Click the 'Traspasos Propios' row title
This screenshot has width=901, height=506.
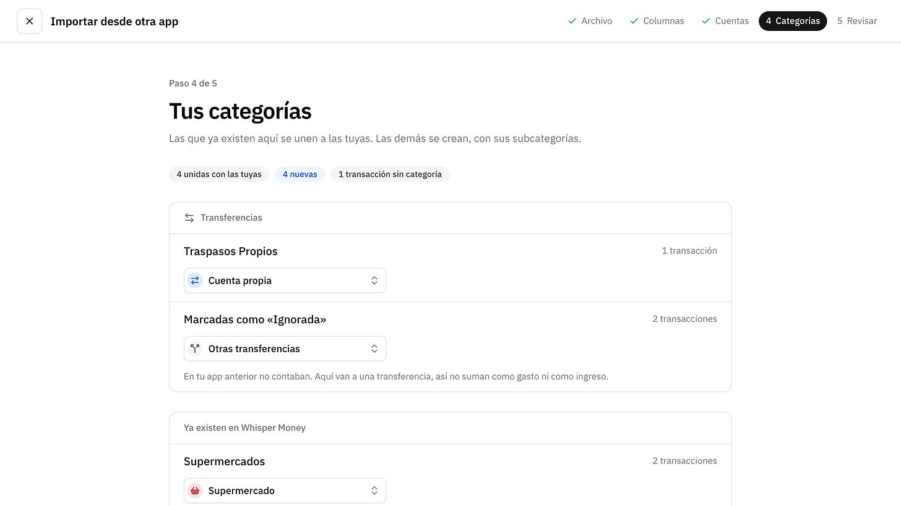(x=231, y=251)
